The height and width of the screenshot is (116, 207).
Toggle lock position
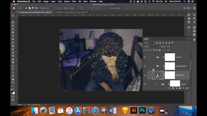click(x=154, y=50)
